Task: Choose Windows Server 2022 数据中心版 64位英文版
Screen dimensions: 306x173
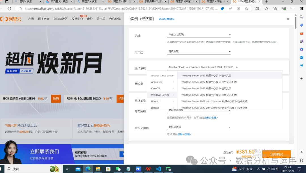Action: [230, 88]
